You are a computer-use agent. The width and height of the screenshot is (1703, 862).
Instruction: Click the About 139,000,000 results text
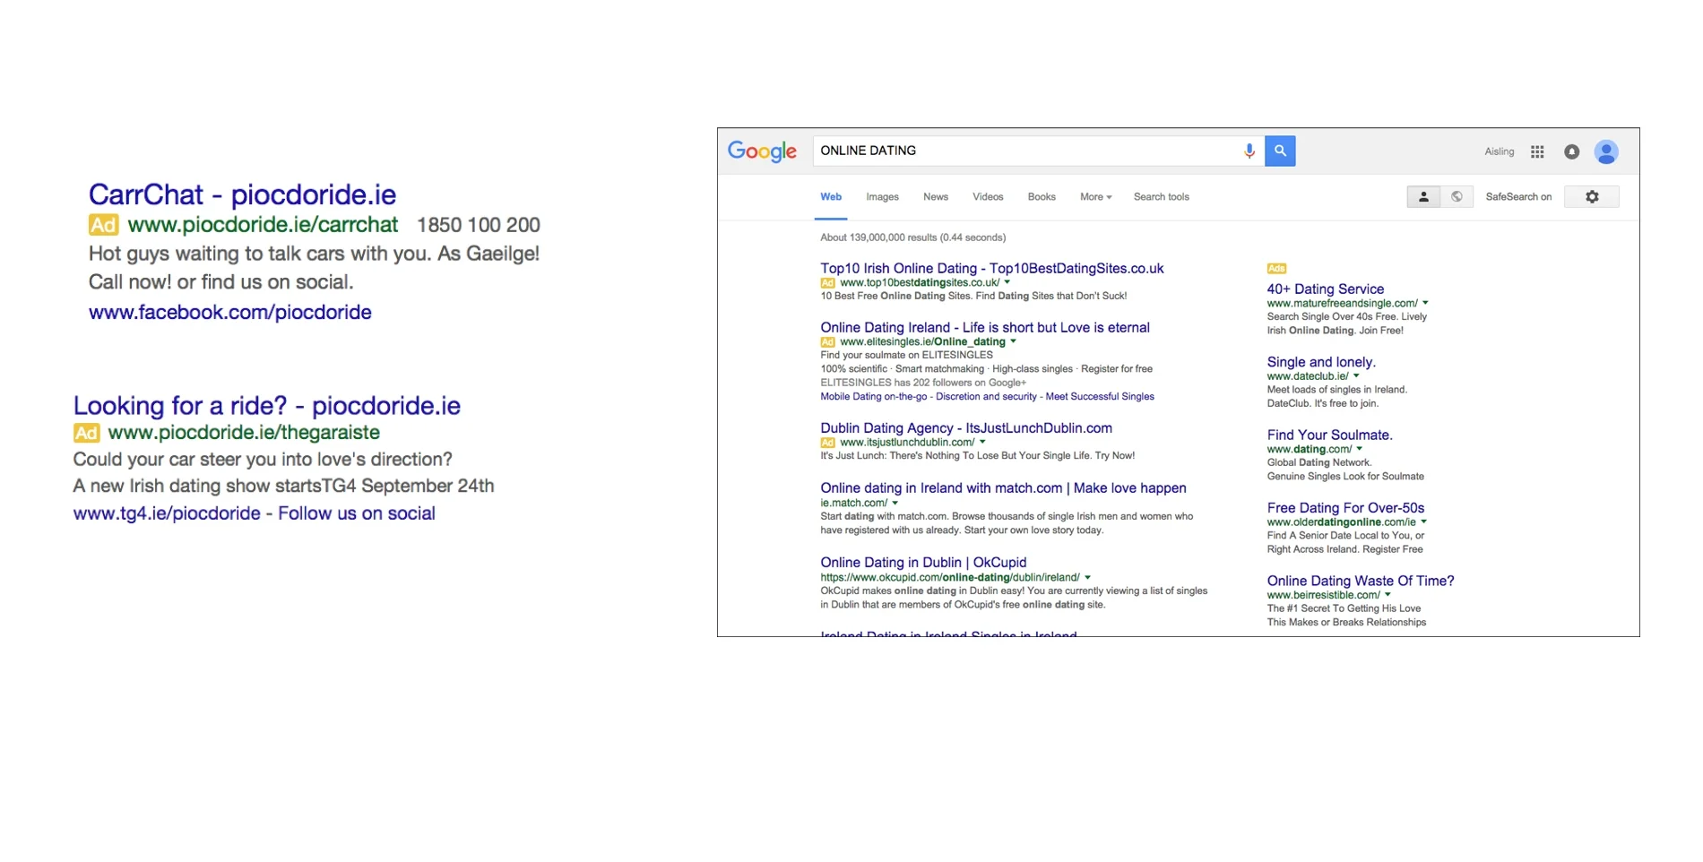pos(912,237)
